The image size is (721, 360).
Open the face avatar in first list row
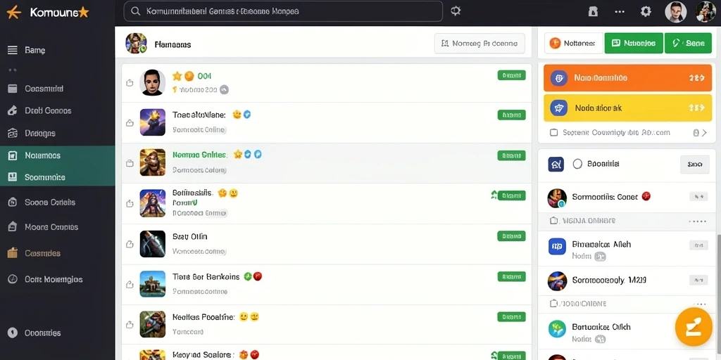click(x=152, y=83)
